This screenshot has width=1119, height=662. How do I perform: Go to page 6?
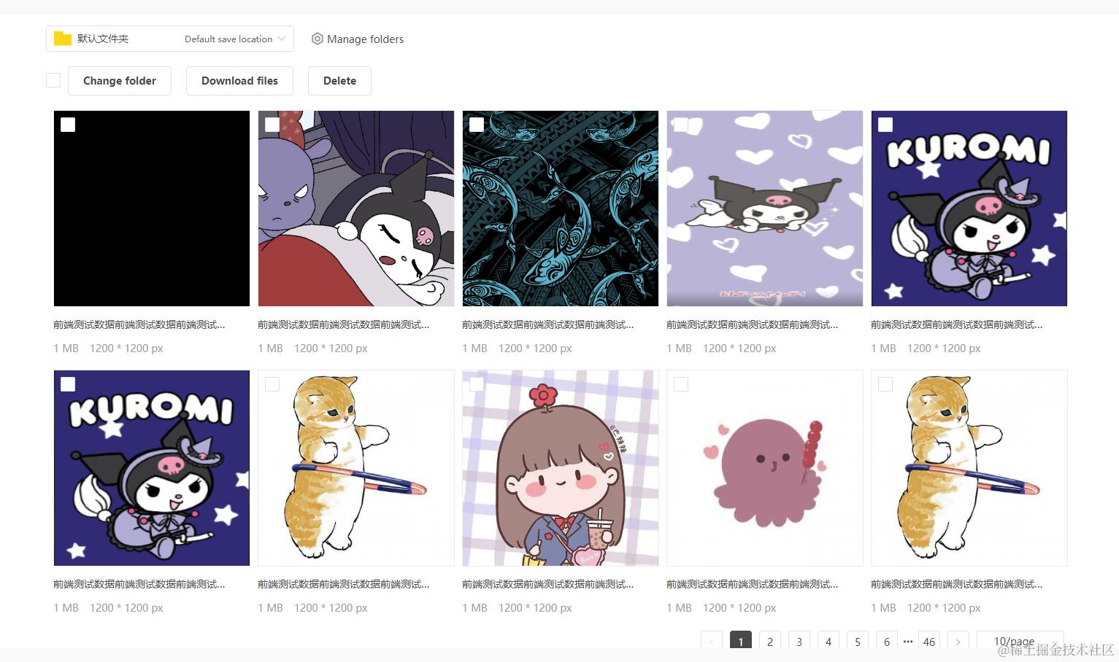[x=887, y=641]
